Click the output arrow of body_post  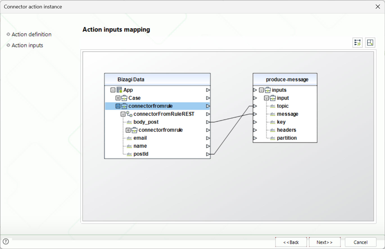pos(208,122)
